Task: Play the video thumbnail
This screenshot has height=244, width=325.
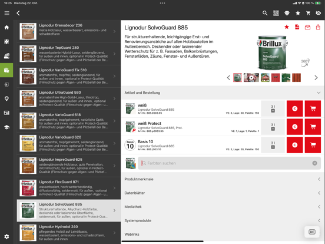Action: click(251, 78)
